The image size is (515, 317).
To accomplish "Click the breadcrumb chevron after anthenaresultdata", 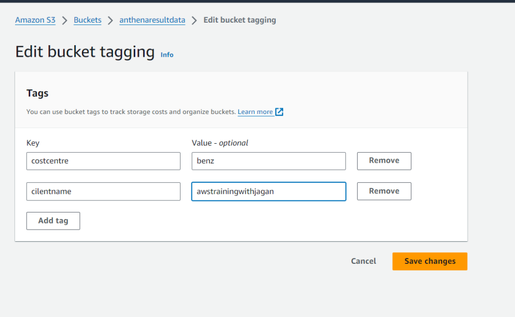I will pyautogui.click(x=194, y=21).
